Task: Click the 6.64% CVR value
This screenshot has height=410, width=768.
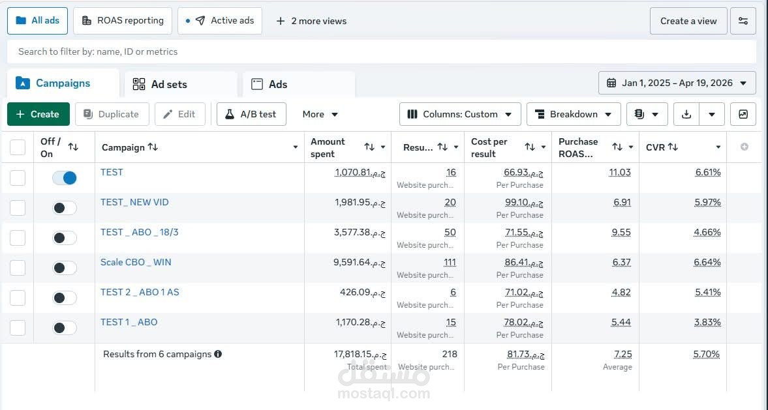Action: (707, 262)
